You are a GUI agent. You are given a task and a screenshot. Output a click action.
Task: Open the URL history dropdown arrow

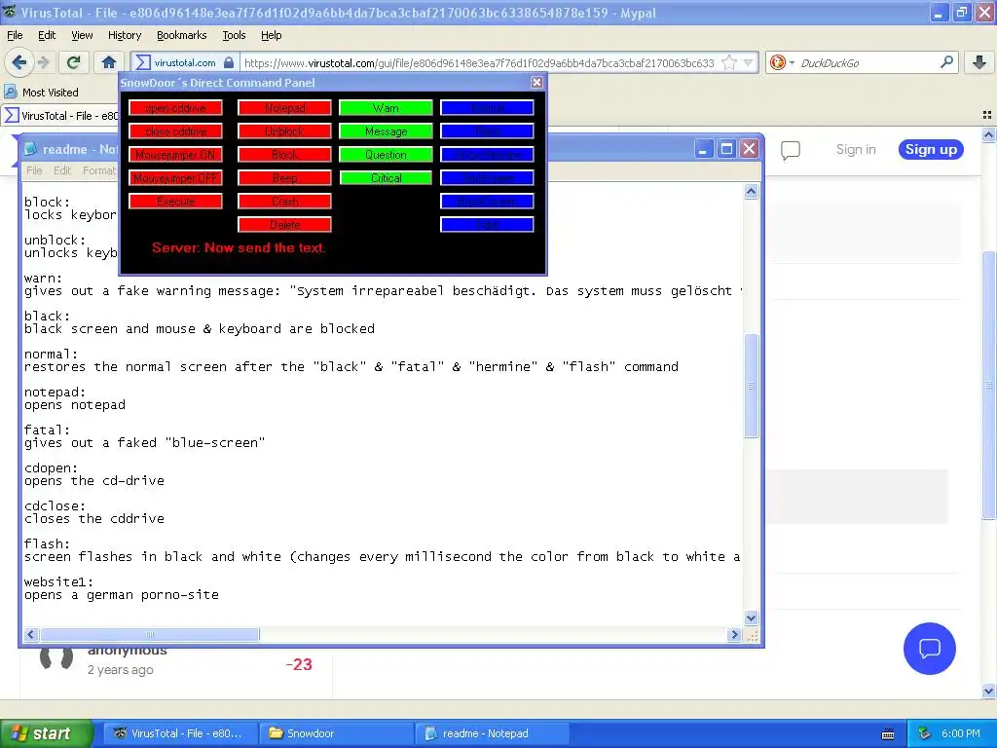749,62
